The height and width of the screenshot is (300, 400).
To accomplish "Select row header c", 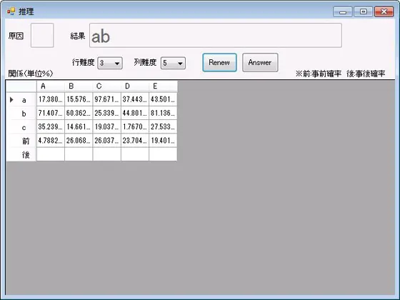I will pyautogui.click(x=21, y=127).
